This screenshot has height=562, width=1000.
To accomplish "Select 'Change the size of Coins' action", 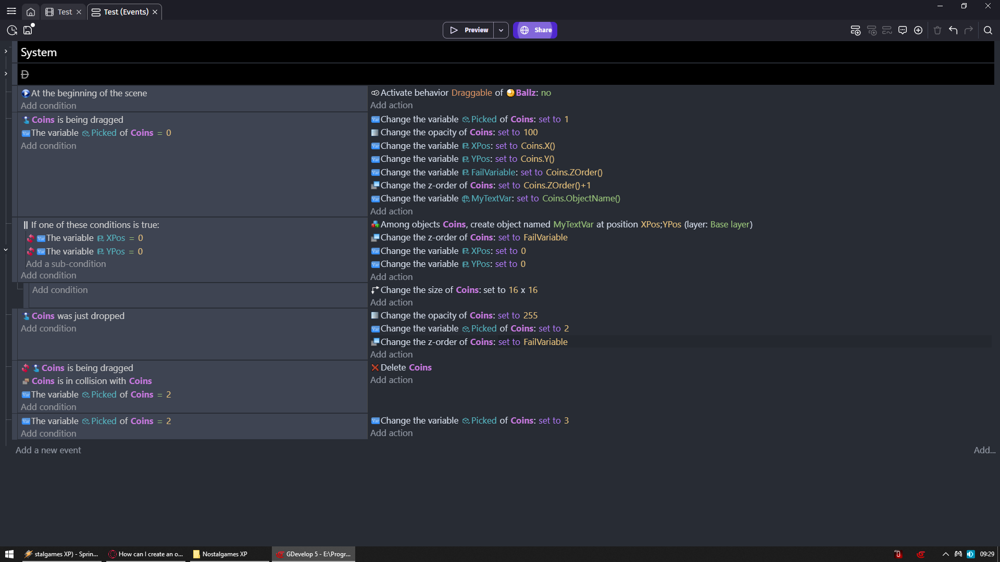I will pos(454,290).
